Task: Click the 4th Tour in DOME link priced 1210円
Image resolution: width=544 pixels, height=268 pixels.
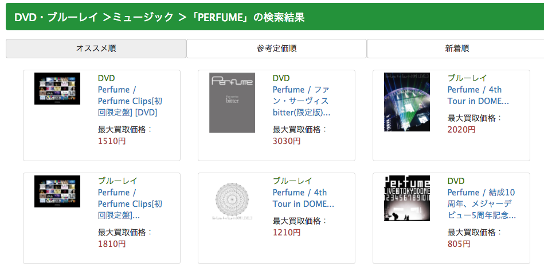Action: tap(303, 198)
